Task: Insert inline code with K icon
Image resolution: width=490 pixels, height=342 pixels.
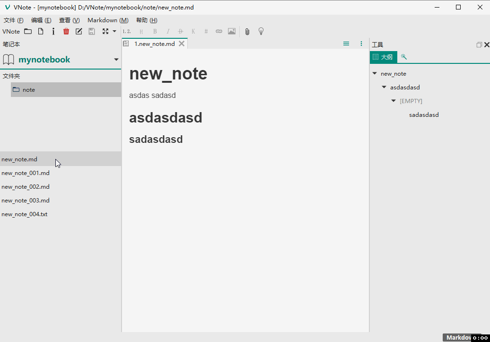Action: [x=193, y=31]
